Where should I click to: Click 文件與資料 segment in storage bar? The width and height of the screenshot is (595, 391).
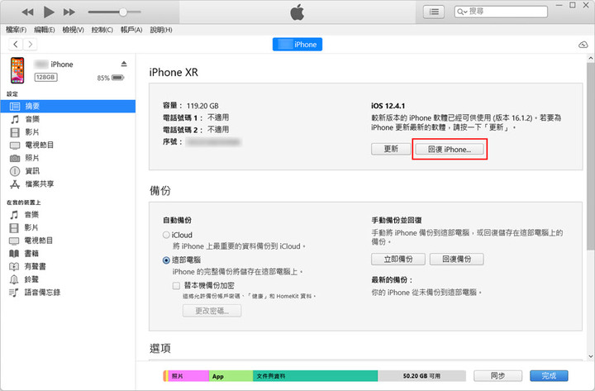(315, 376)
